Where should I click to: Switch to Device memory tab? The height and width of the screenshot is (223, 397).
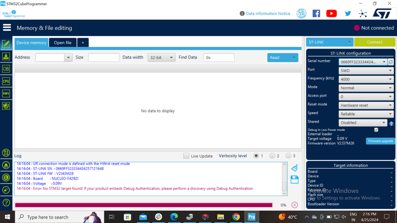pyautogui.click(x=31, y=42)
